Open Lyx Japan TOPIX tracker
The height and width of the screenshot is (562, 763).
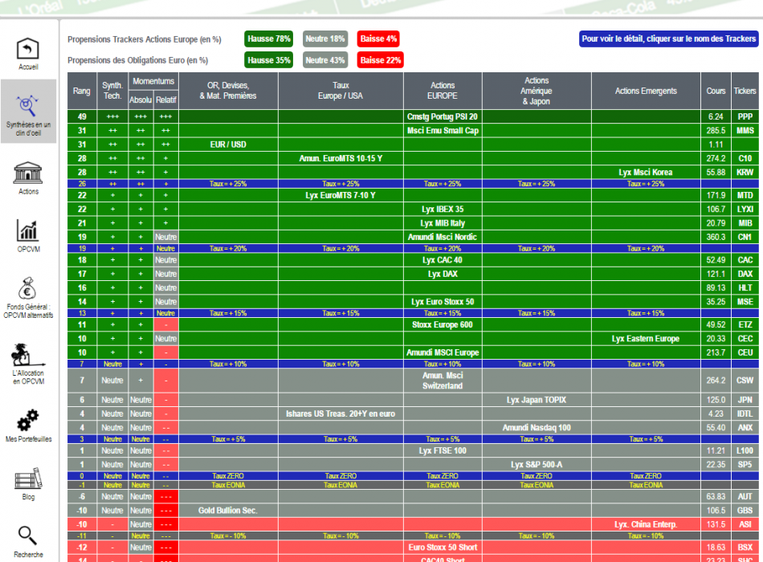[537, 400]
